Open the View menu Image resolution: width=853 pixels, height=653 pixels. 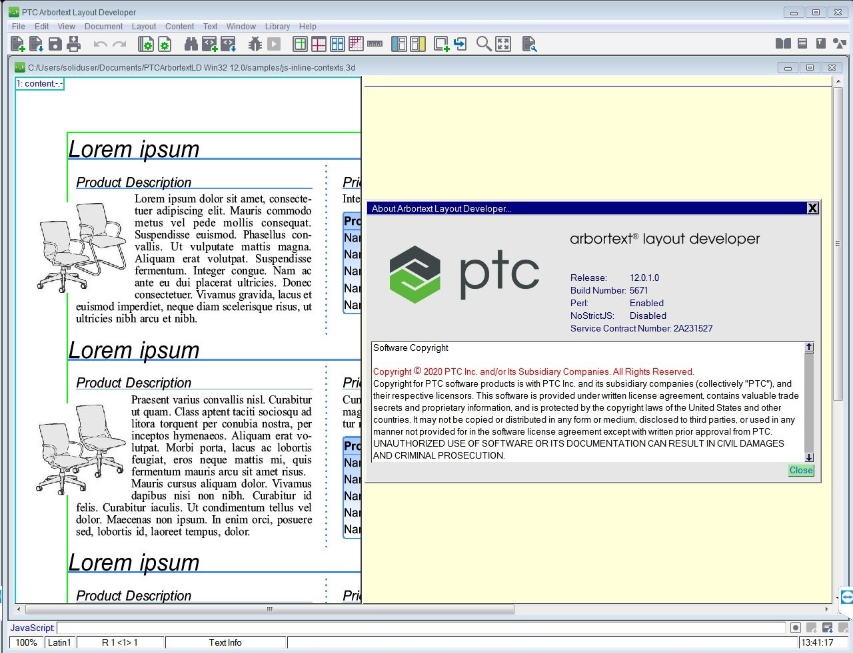coord(67,27)
